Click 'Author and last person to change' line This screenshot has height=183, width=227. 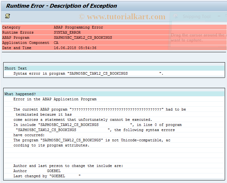click(x=68, y=166)
